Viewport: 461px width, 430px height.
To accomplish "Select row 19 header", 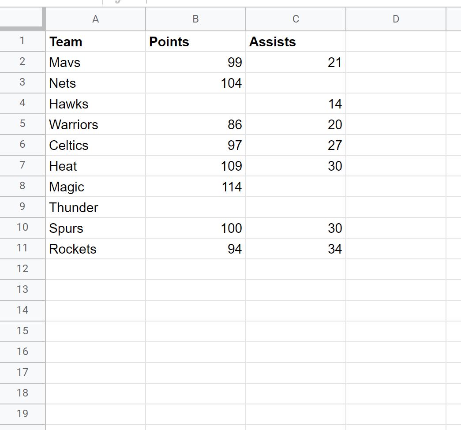I will [22, 414].
